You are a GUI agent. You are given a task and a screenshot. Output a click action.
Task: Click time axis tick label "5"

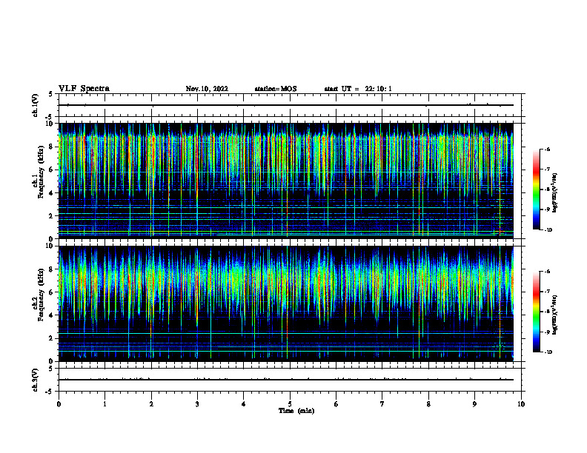coord(290,404)
